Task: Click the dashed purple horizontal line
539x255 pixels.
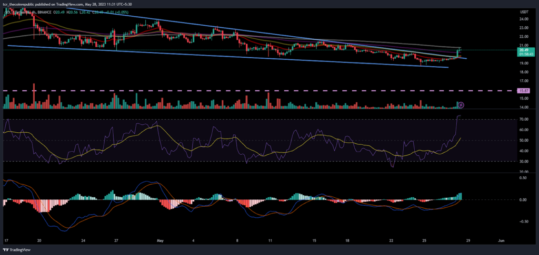Action: [259, 90]
